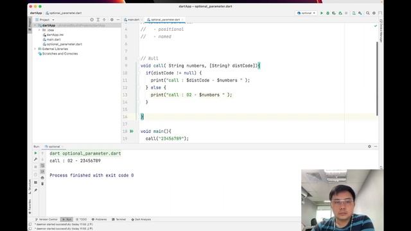Select Scratches and Consoles node
Image resolution: width=411 pixels, height=231 pixels.
coord(58,54)
